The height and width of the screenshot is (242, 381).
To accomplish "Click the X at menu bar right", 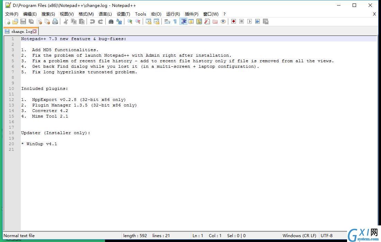I will pos(374,14).
